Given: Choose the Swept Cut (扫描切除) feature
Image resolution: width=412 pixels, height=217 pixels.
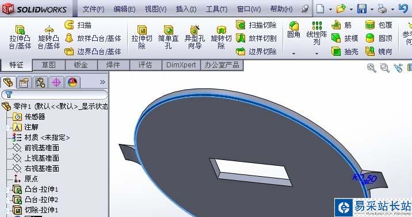Looking at the screenshot, I should (x=256, y=25).
